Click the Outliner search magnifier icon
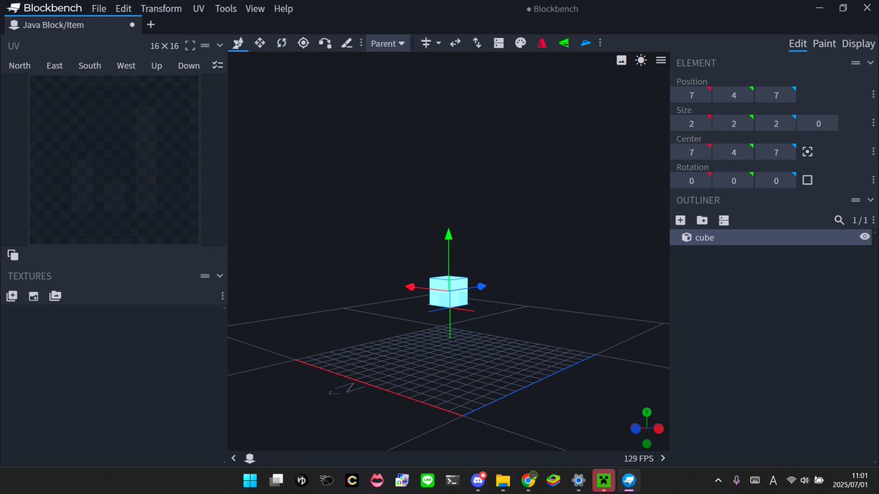 pyautogui.click(x=839, y=220)
